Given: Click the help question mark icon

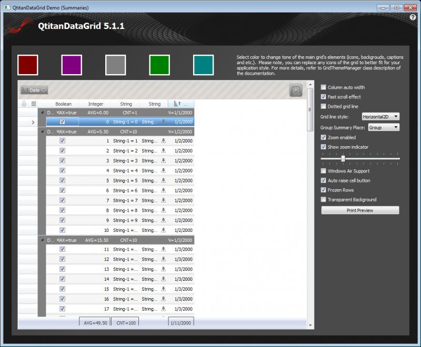Looking at the screenshot, I should pos(413,17).
